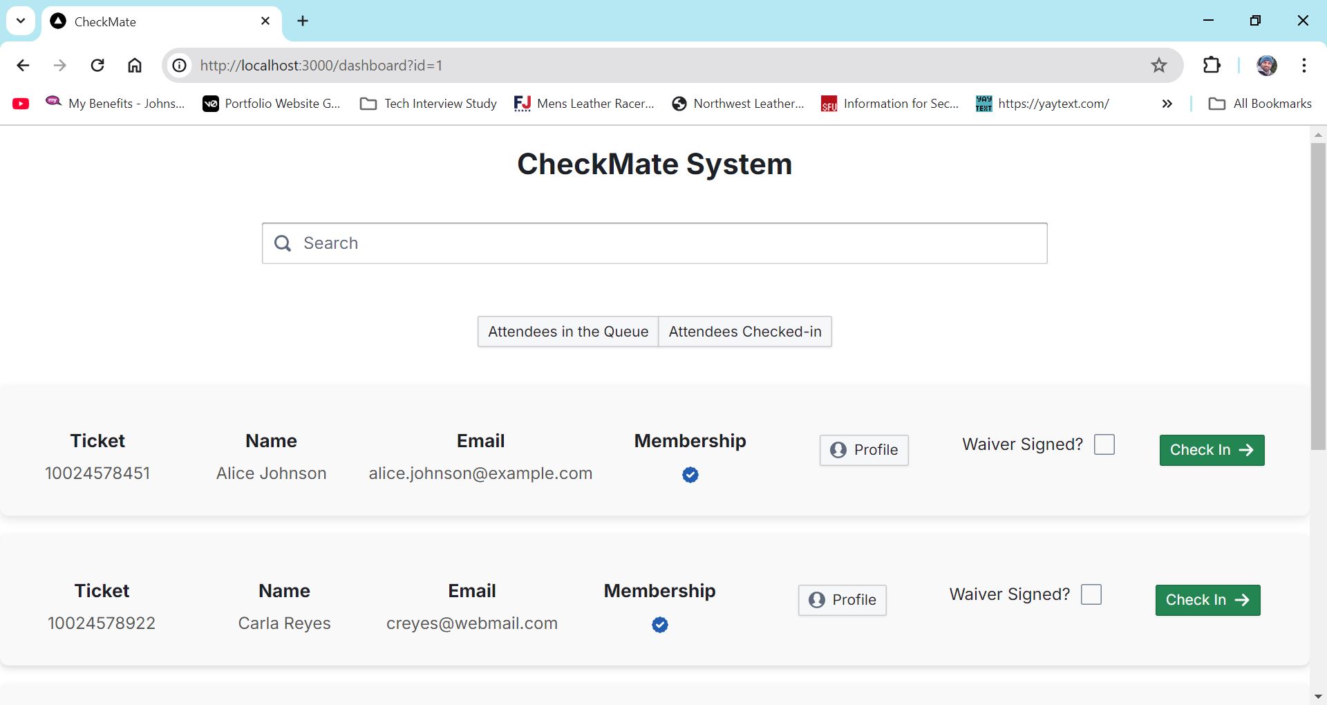
Task: Open Alice Johnson's Profile
Action: click(864, 450)
